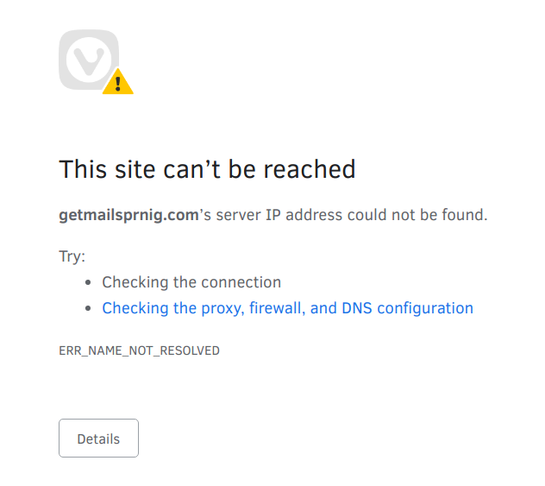Click the yellow warning triangle icon
The width and height of the screenshot is (545, 486).
click(x=118, y=81)
